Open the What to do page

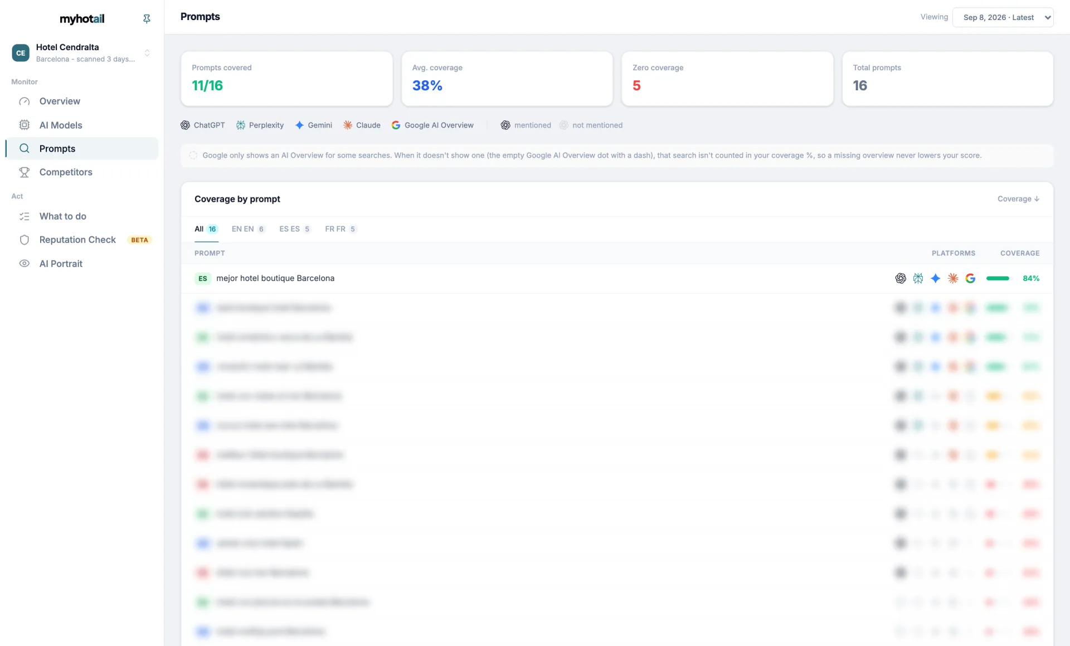(82, 216)
